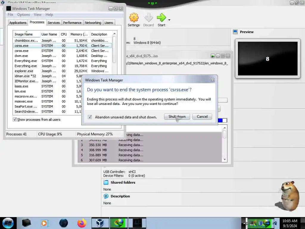Cancel the end process dialog
Viewport: 305px width, 229px height.
[202, 117]
